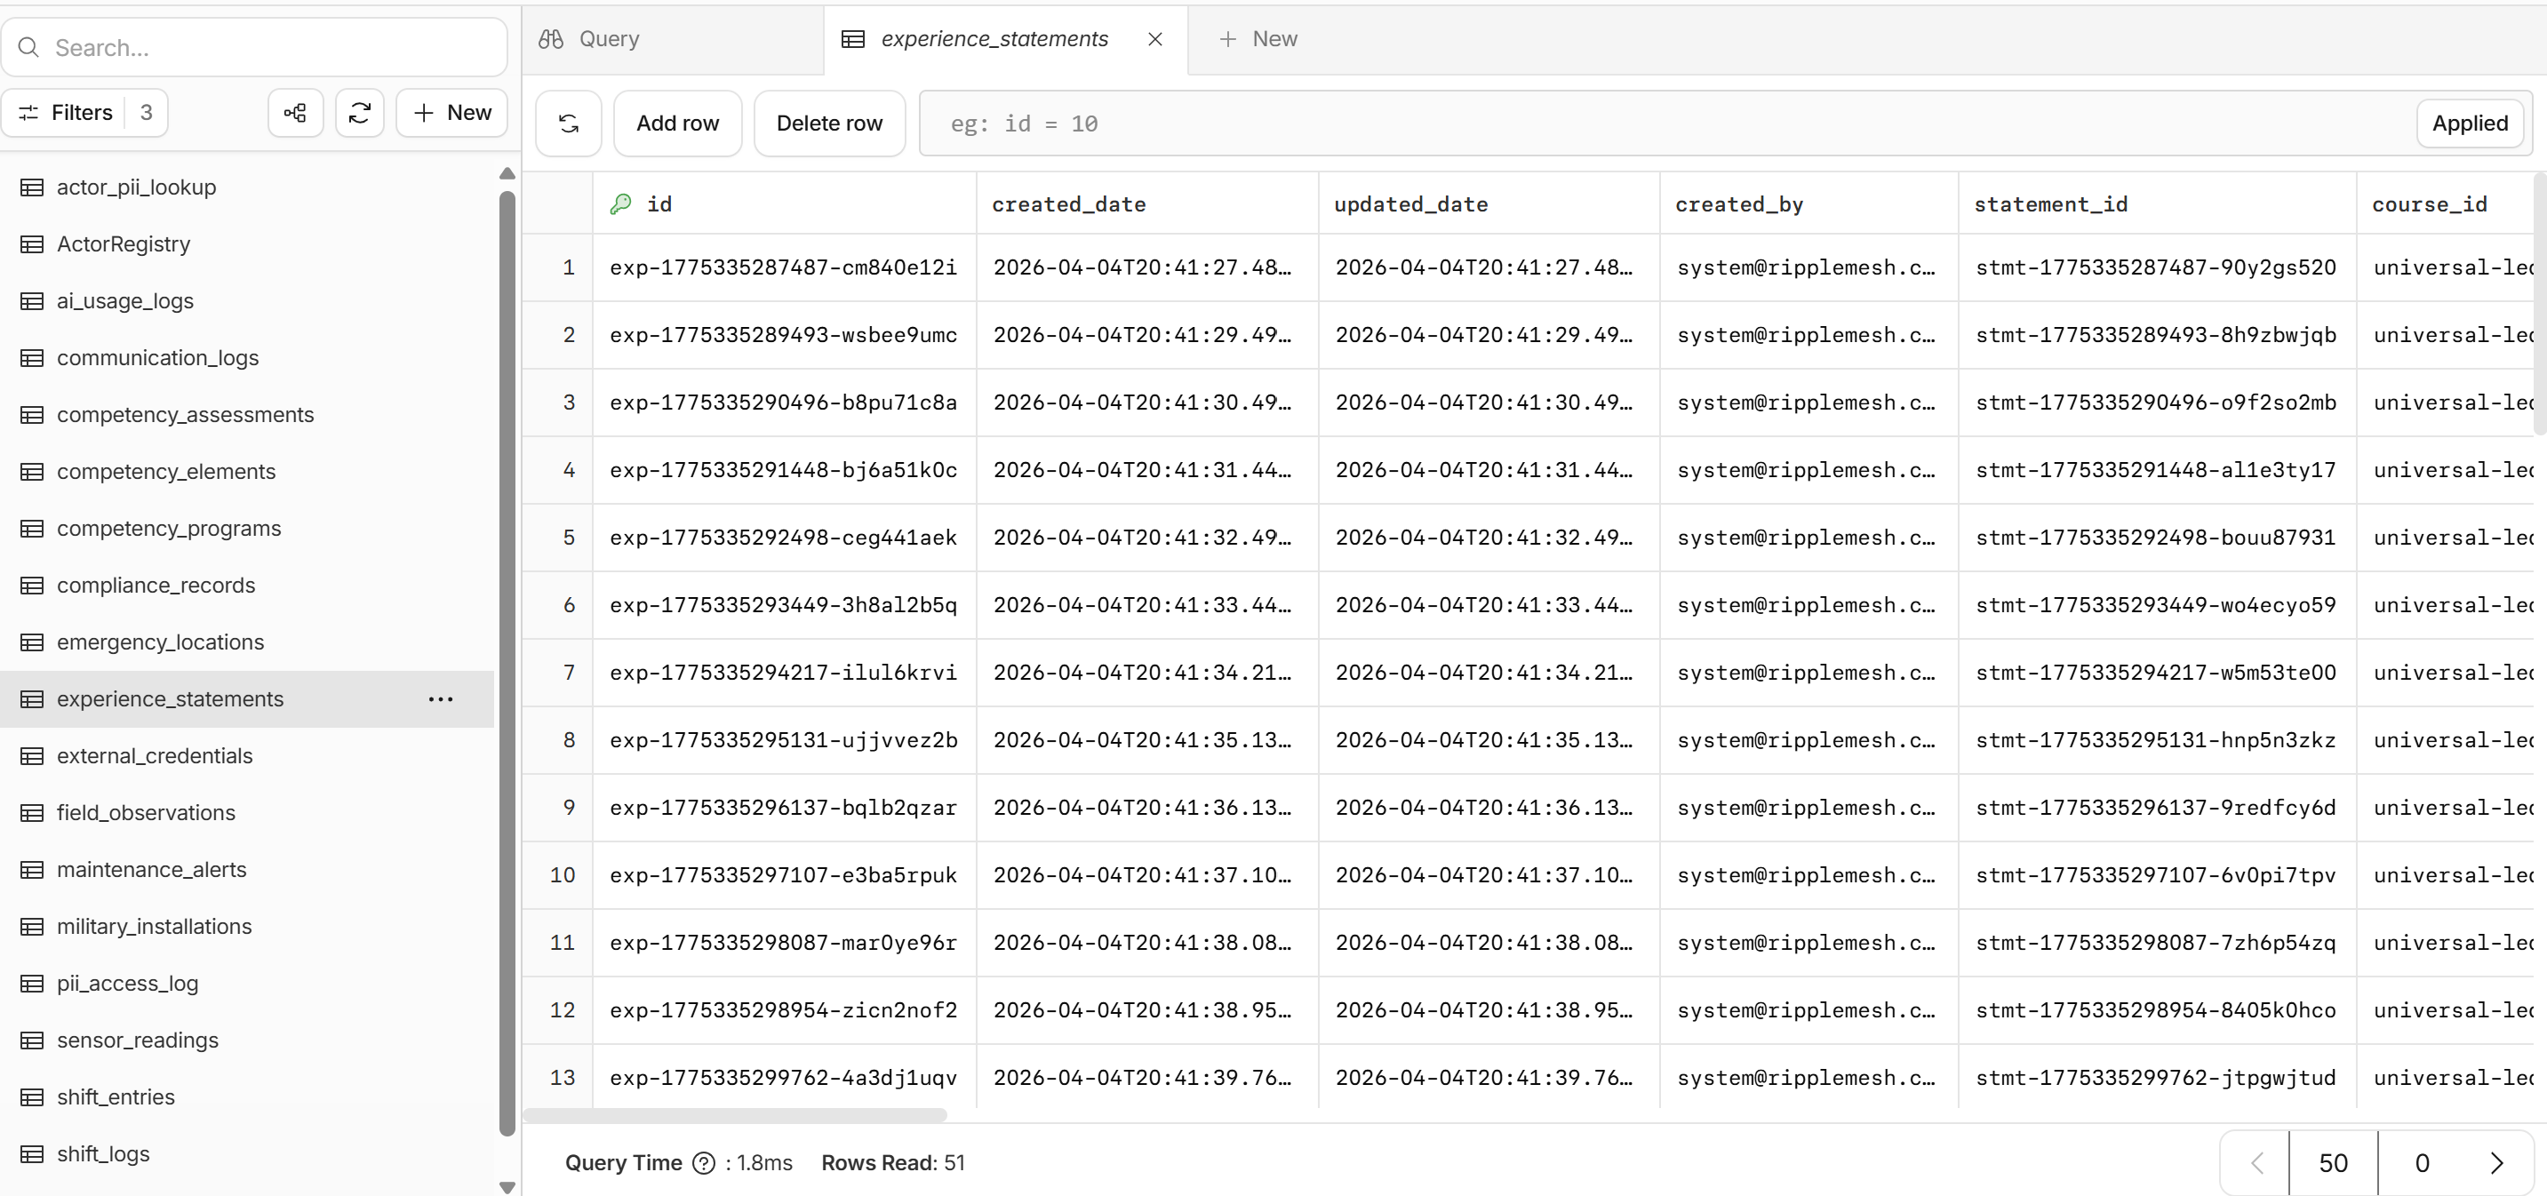Screen dimensions: 2547x1196
Task: Refresh the table list in sidebar
Action: (x=360, y=113)
